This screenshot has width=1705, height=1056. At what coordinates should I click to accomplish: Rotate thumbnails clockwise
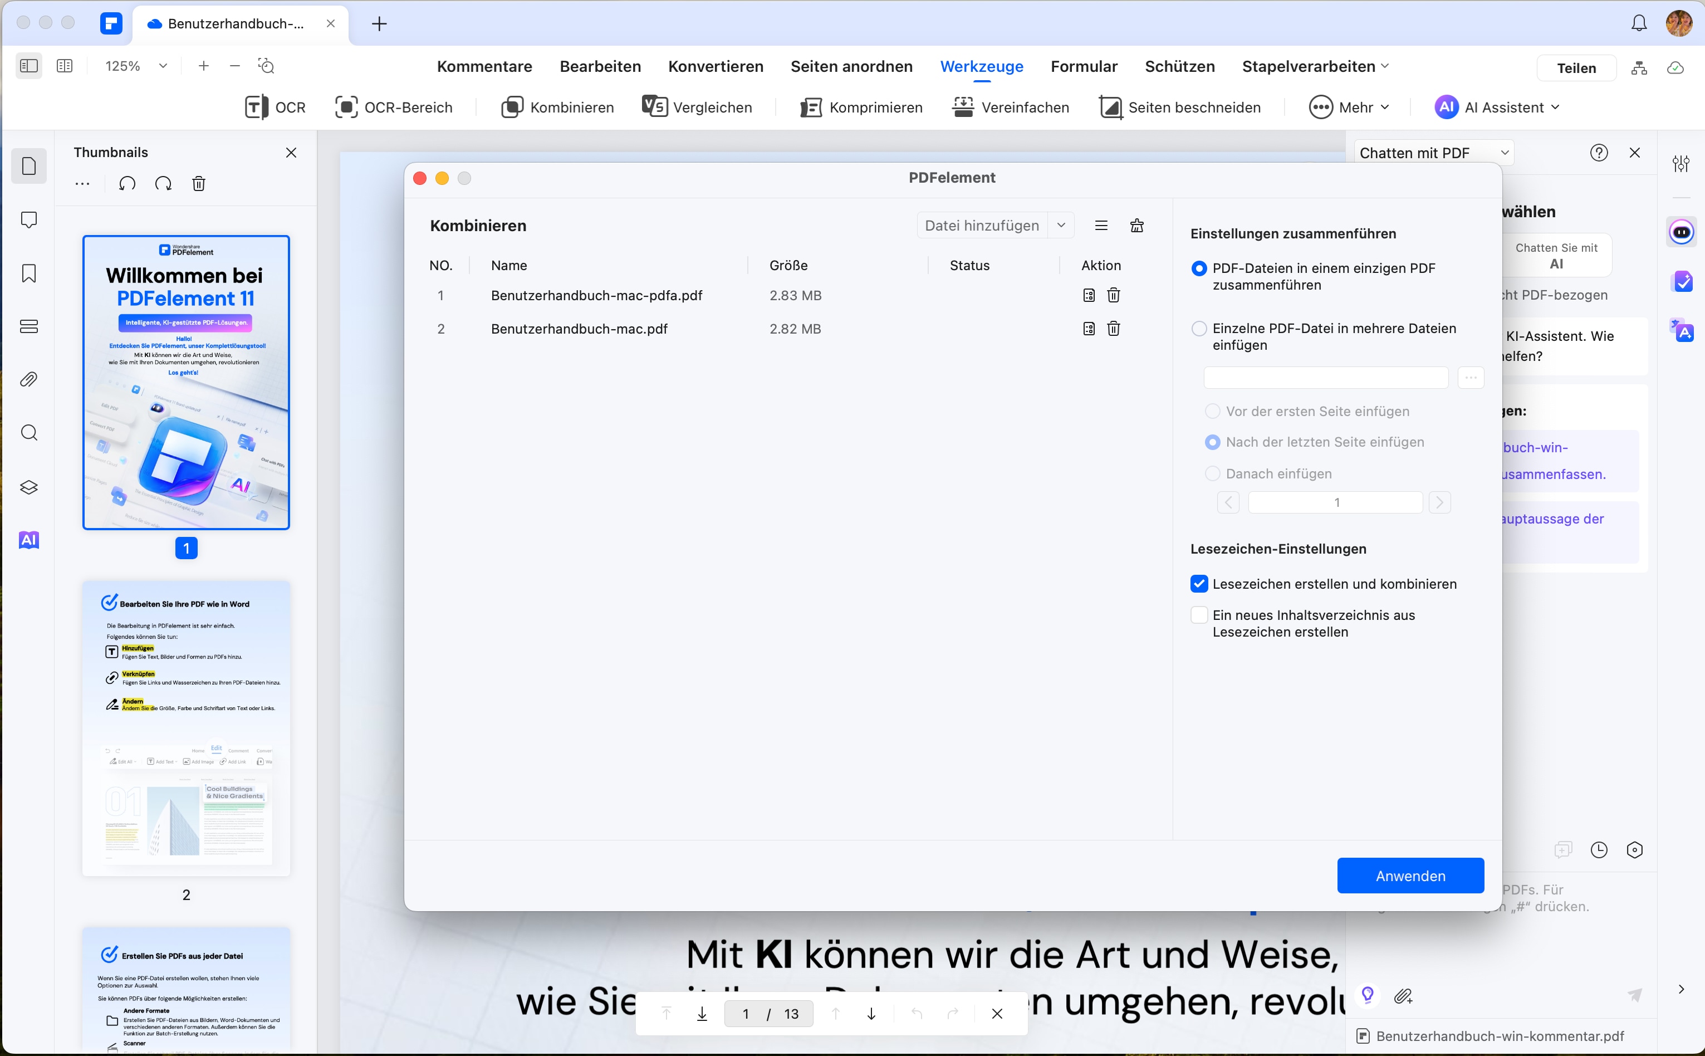(163, 184)
